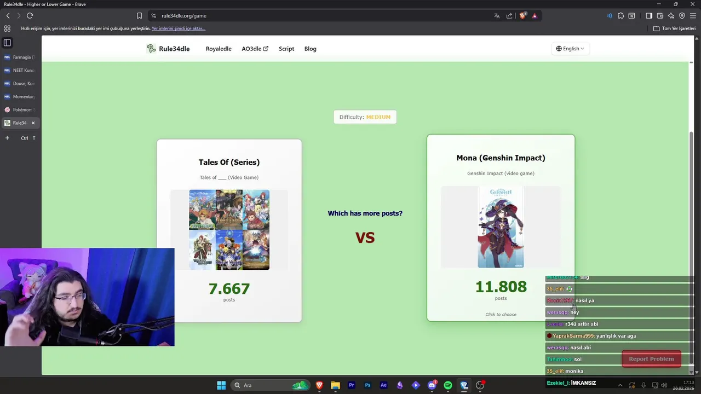Open Premiere Pro from taskbar

(x=352, y=385)
